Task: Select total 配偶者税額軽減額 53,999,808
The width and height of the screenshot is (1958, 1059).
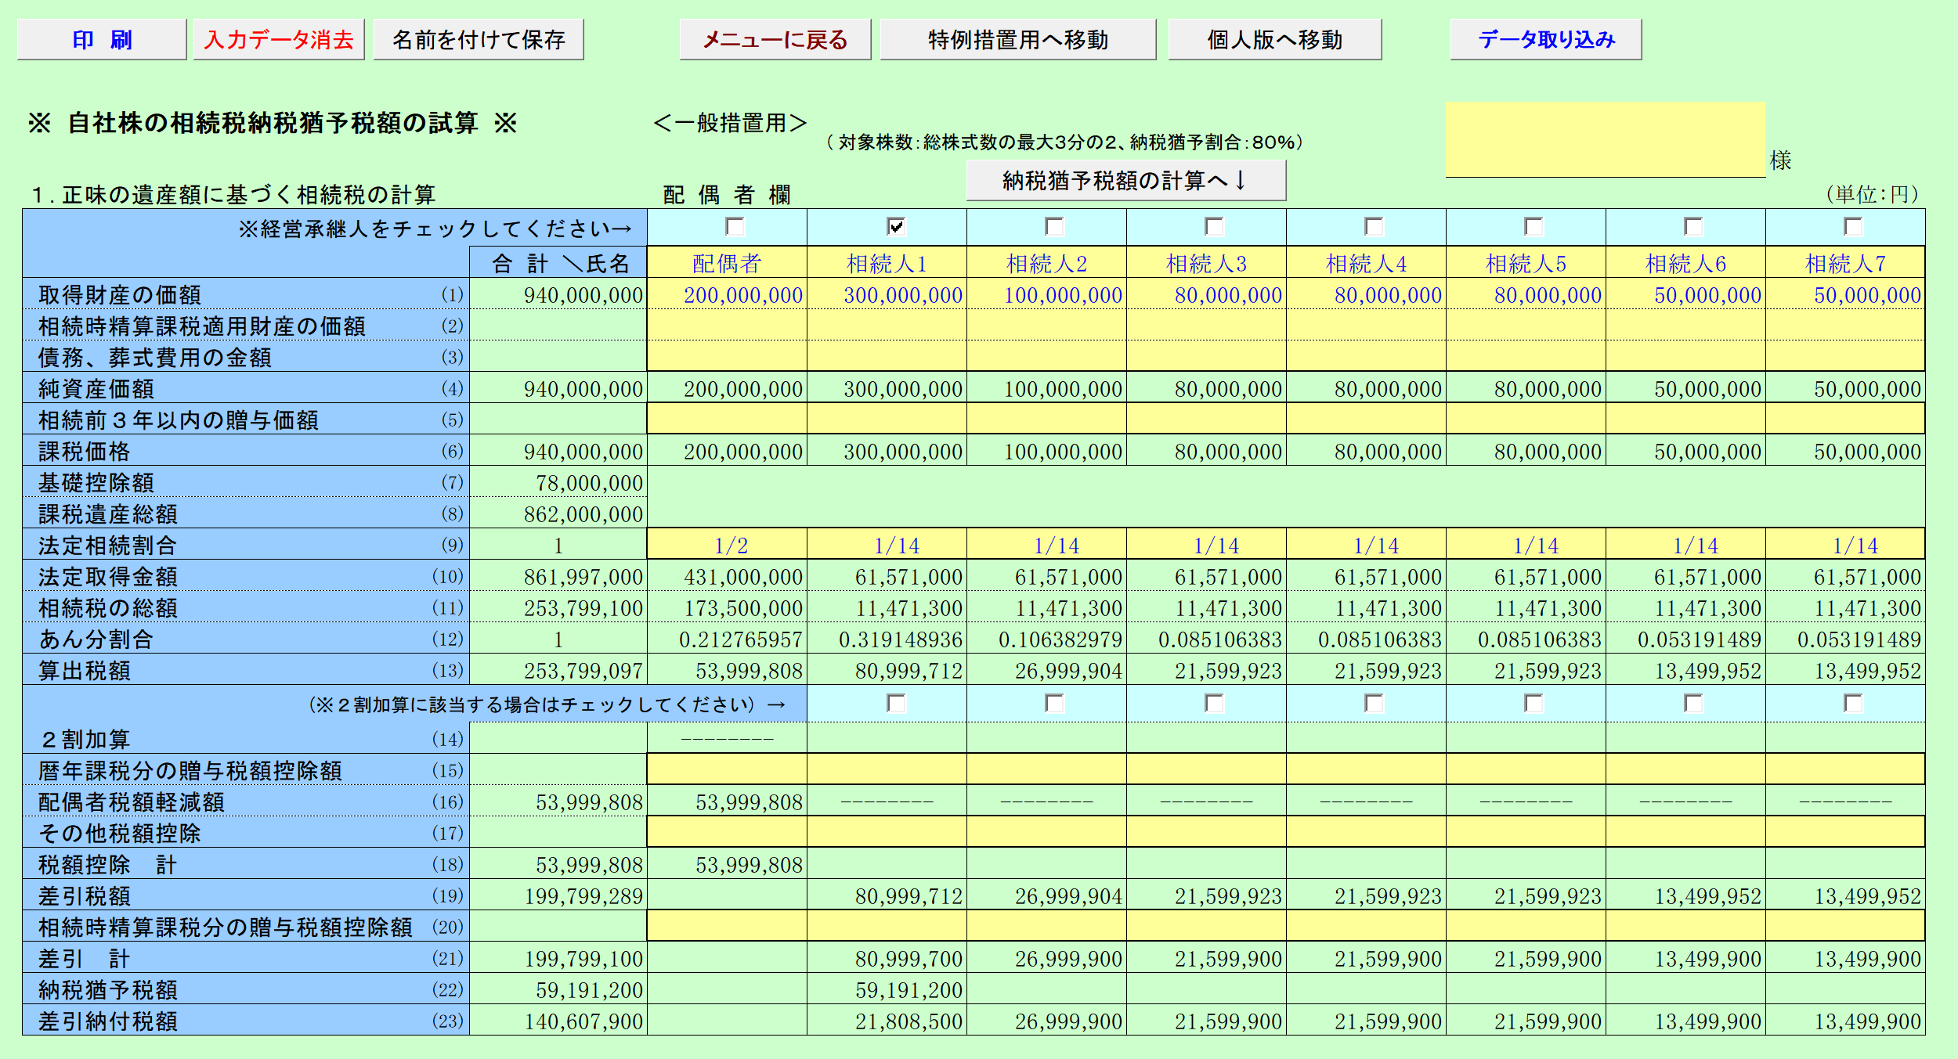Action: click(558, 801)
